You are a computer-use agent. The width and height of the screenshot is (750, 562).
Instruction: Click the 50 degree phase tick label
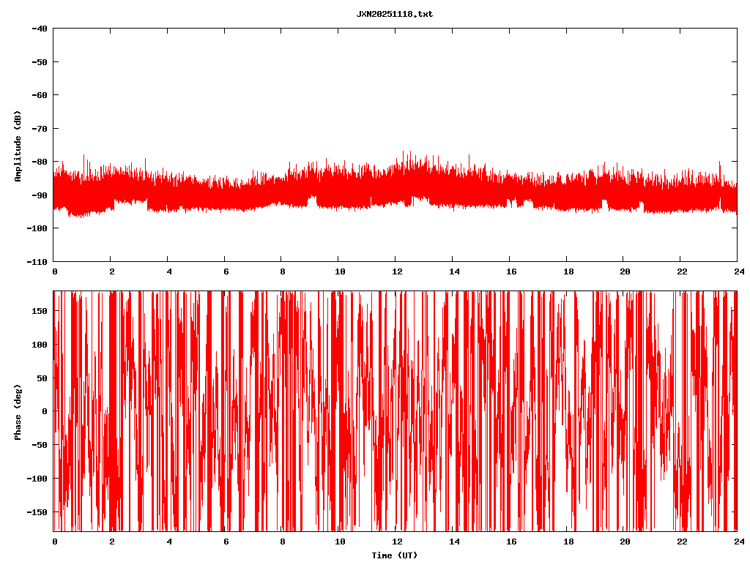[42, 378]
